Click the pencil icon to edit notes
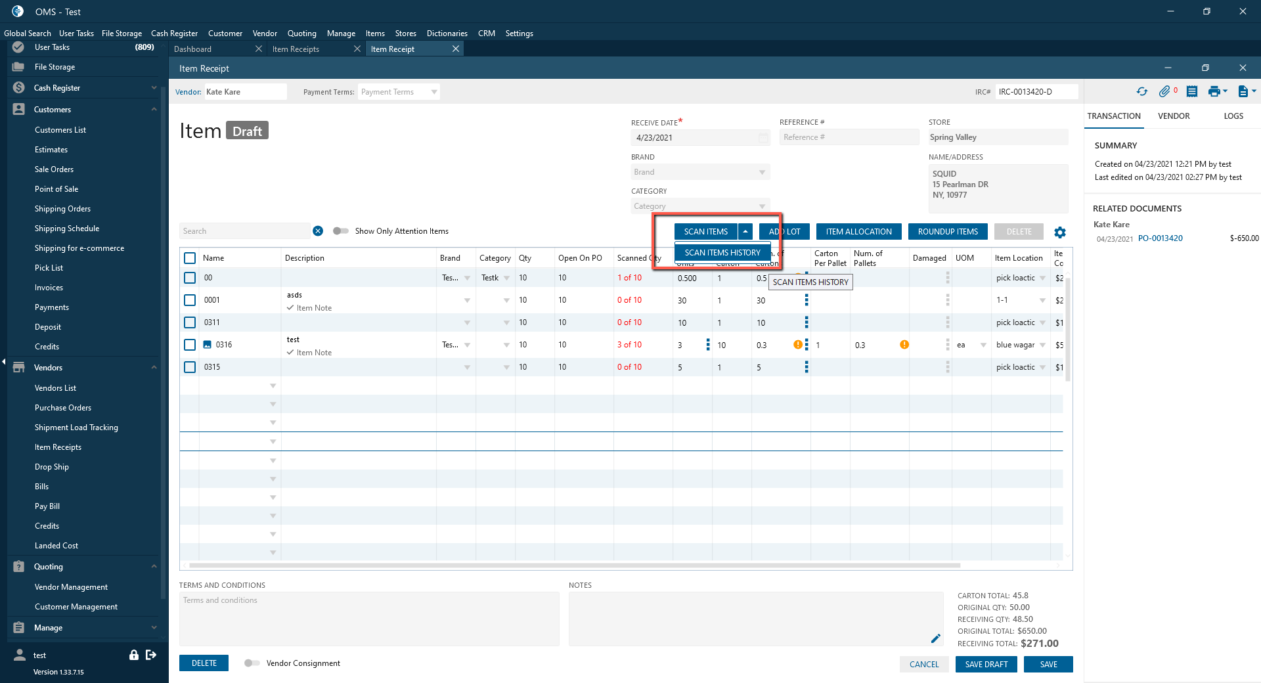This screenshot has width=1261, height=683. click(935, 638)
